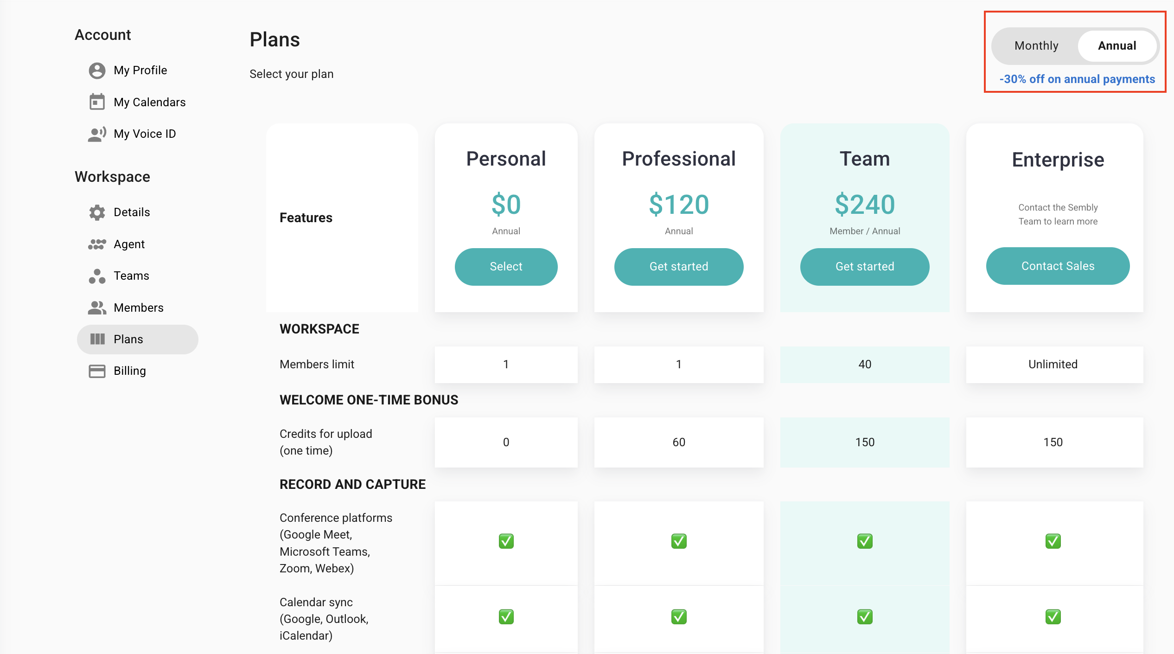Click the 30% off annual payments text

(1077, 79)
